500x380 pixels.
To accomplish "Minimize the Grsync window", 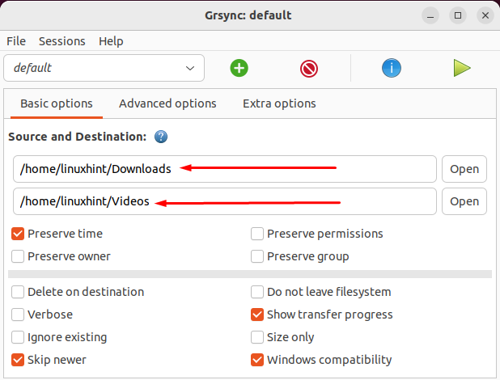I will click(x=431, y=15).
